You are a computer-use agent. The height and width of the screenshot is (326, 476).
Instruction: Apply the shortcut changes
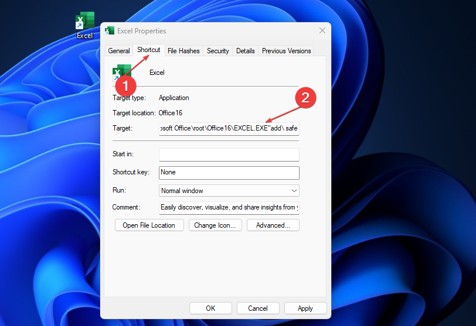click(x=305, y=308)
